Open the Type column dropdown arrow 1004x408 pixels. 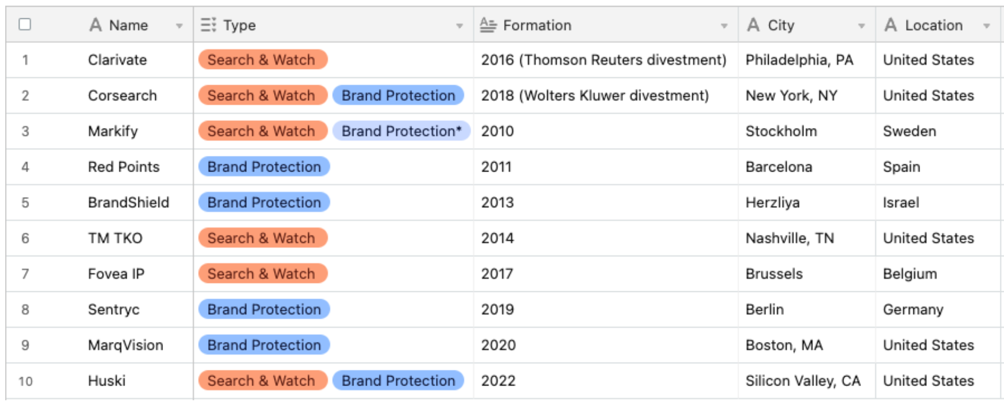(460, 26)
